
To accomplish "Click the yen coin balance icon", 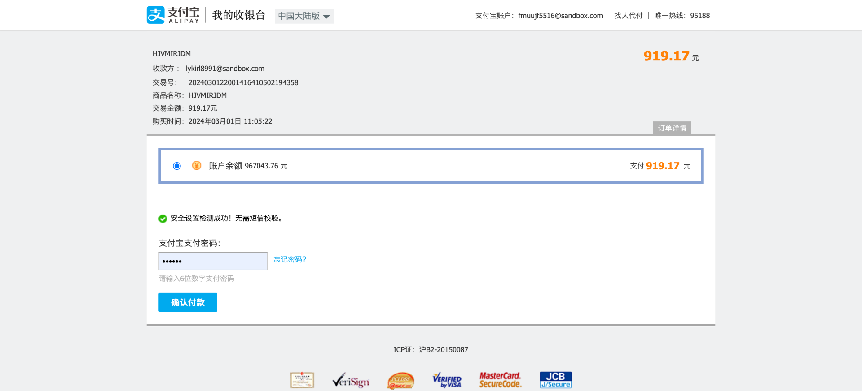I will (x=197, y=166).
